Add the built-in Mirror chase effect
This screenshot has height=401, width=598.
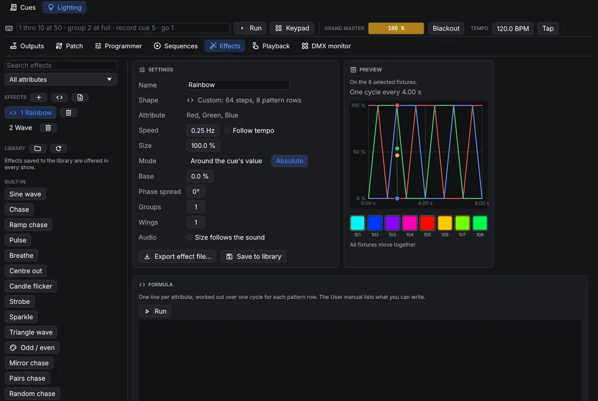(29, 363)
